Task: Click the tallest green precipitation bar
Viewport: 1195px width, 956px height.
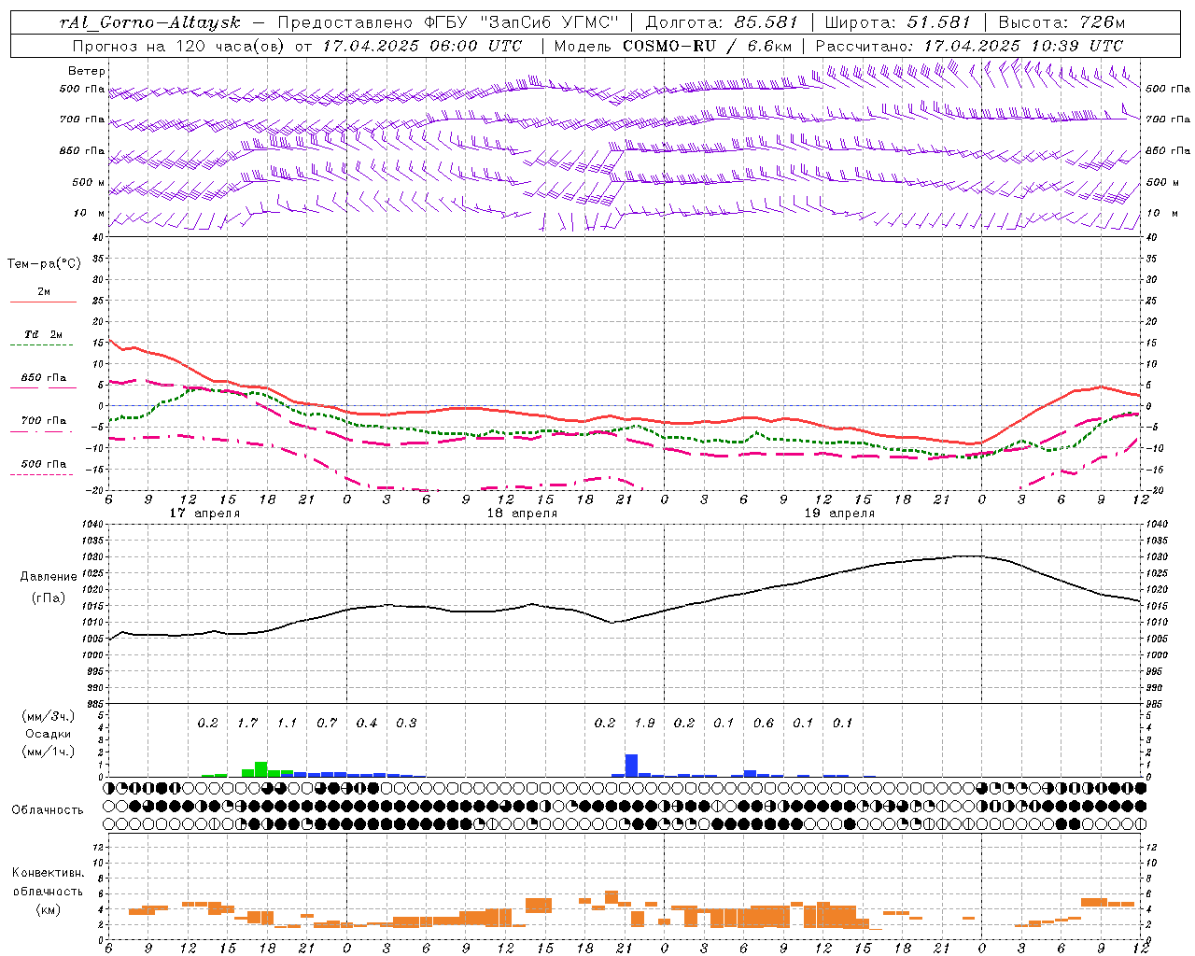Action: tap(261, 769)
